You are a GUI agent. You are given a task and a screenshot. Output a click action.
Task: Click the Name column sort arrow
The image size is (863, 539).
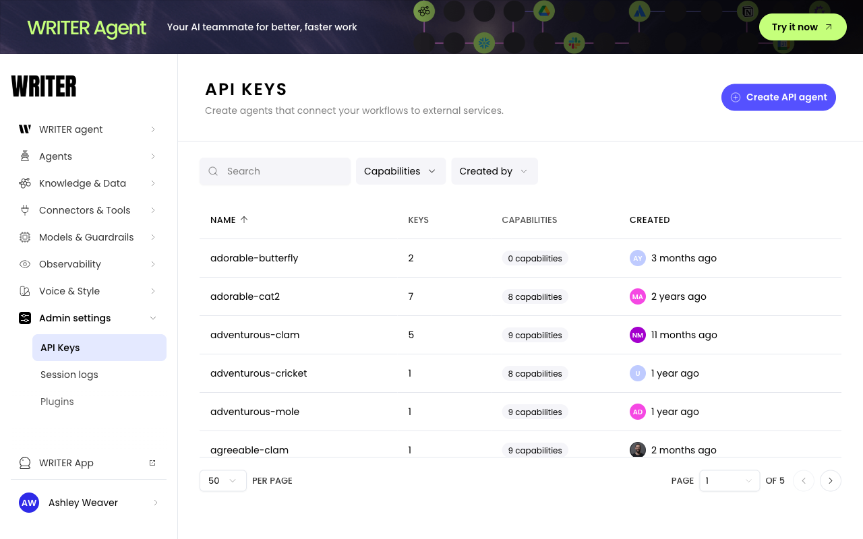click(244, 220)
